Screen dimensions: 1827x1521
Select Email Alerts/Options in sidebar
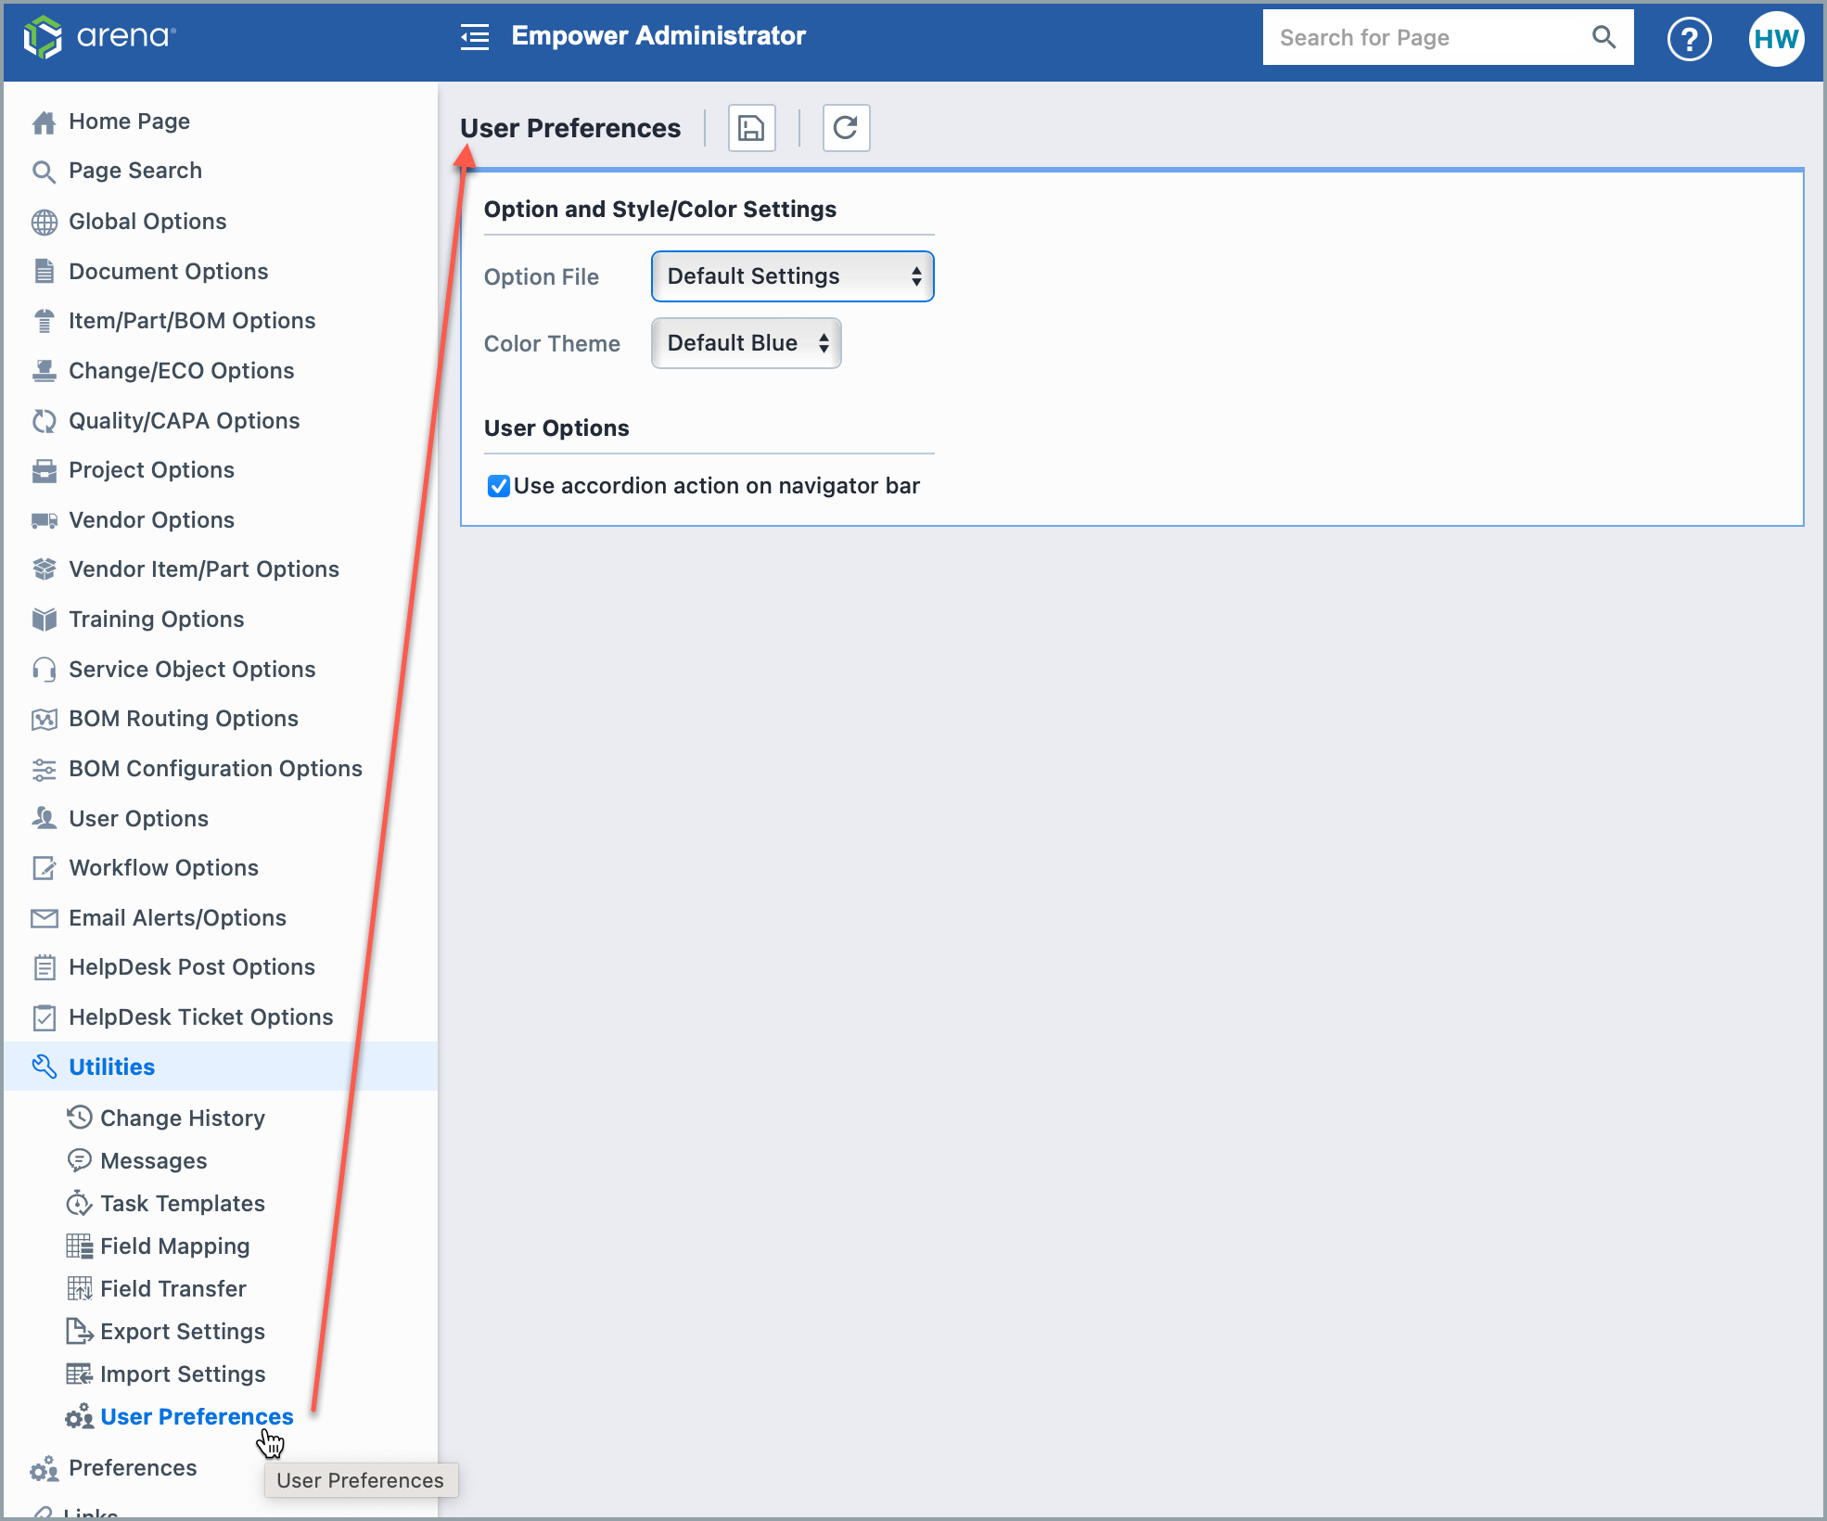click(177, 918)
